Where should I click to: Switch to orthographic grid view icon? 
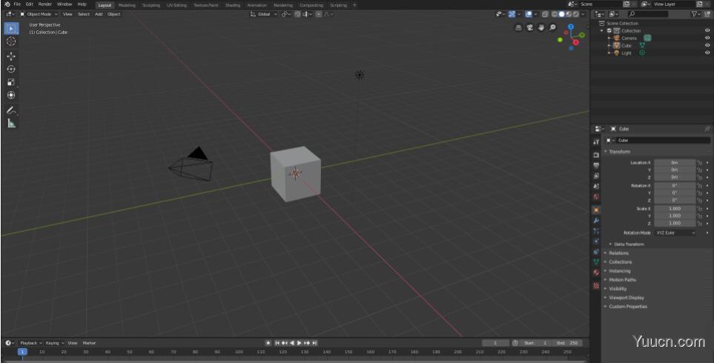coord(518,27)
